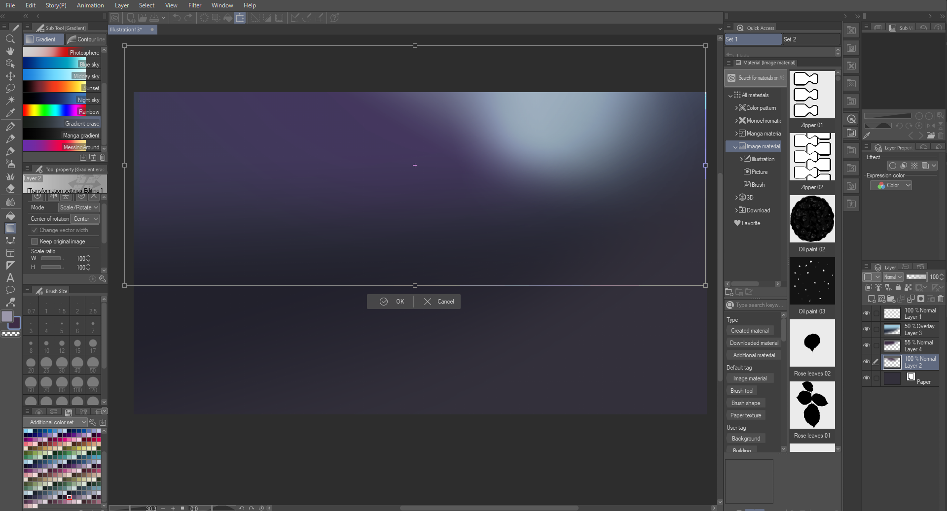Screen dimensions: 947x511
Task: Select the Zoom magnifier tool
Action: tap(10, 39)
